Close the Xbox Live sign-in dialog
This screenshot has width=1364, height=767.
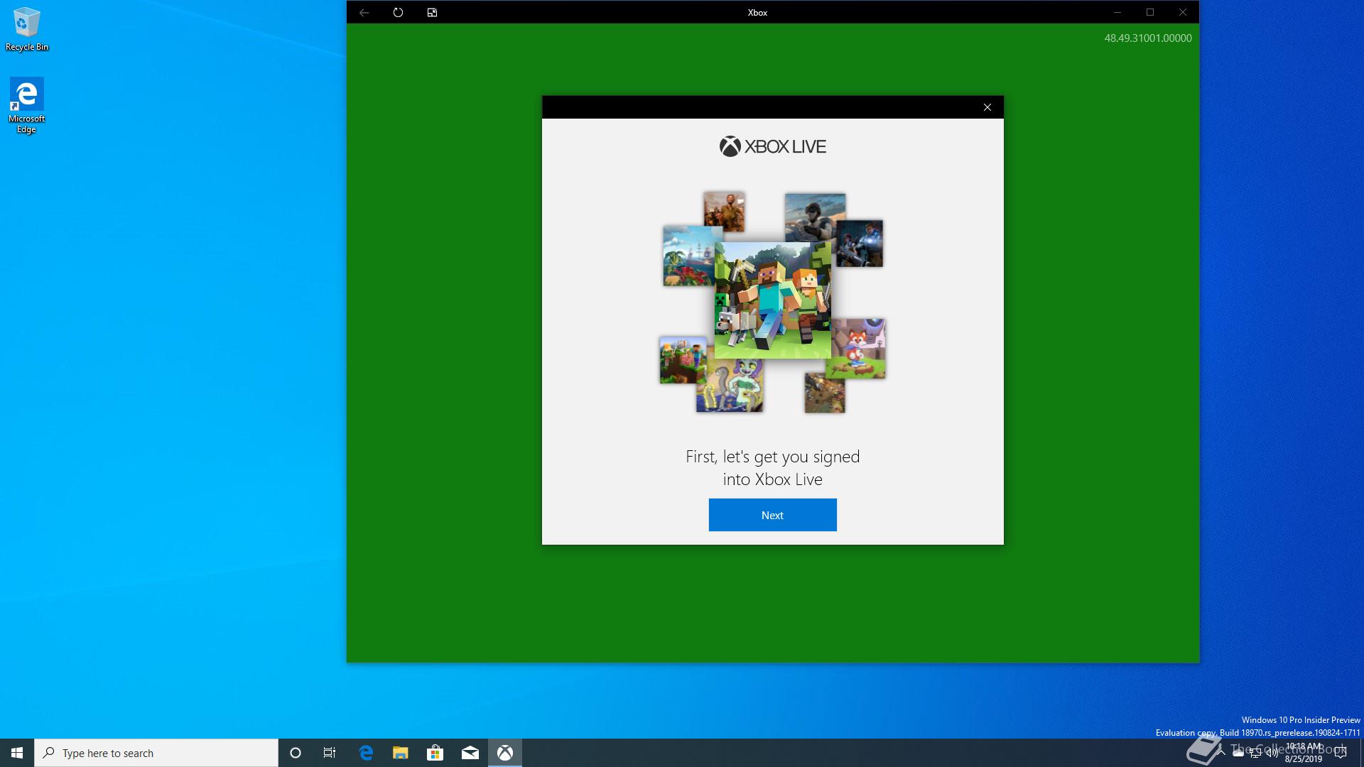pyautogui.click(x=987, y=107)
